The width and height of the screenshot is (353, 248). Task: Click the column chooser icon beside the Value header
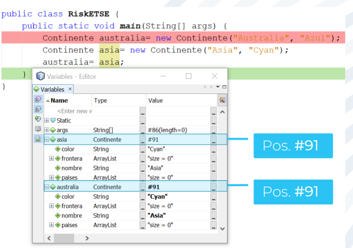(222, 100)
